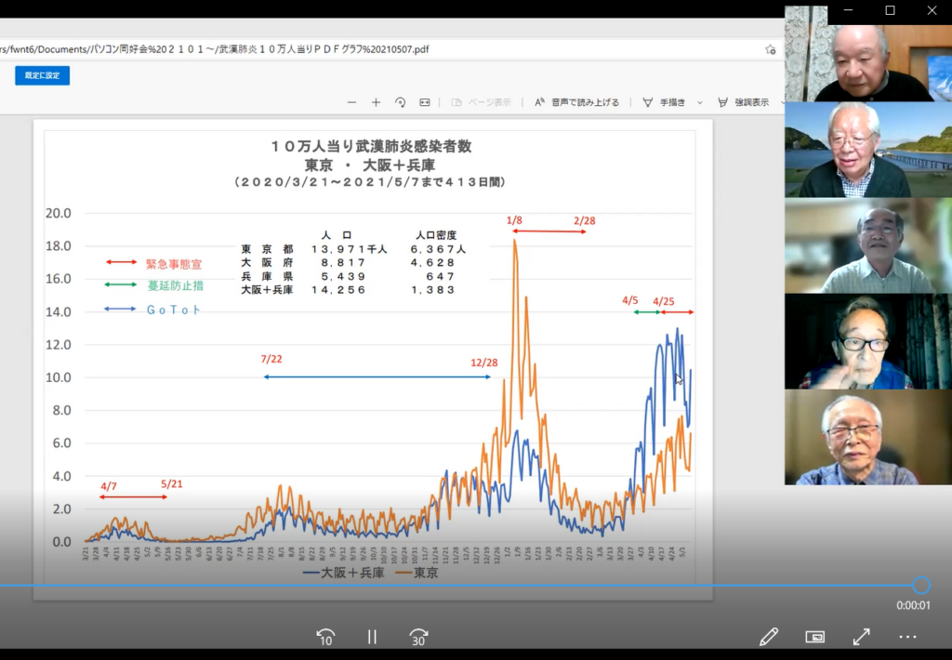Viewport: 952px width, 660px height.
Task: Pause the video playback
Action: click(x=372, y=637)
